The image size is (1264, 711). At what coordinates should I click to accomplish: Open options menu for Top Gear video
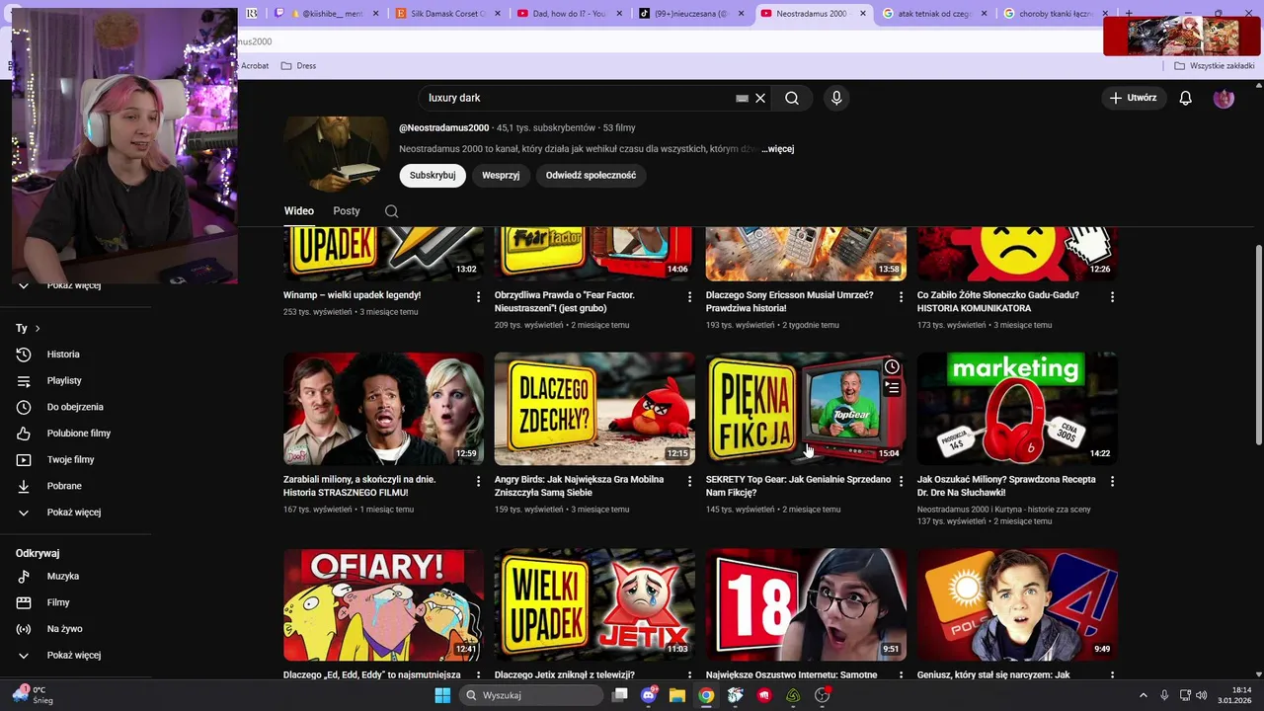[x=901, y=482]
